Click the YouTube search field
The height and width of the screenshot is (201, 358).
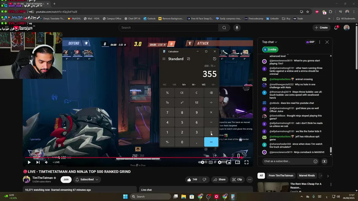click(x=169, y=28)
